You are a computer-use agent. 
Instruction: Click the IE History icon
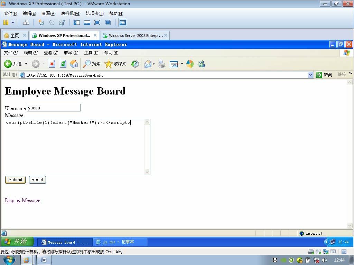tap(135, 64)
